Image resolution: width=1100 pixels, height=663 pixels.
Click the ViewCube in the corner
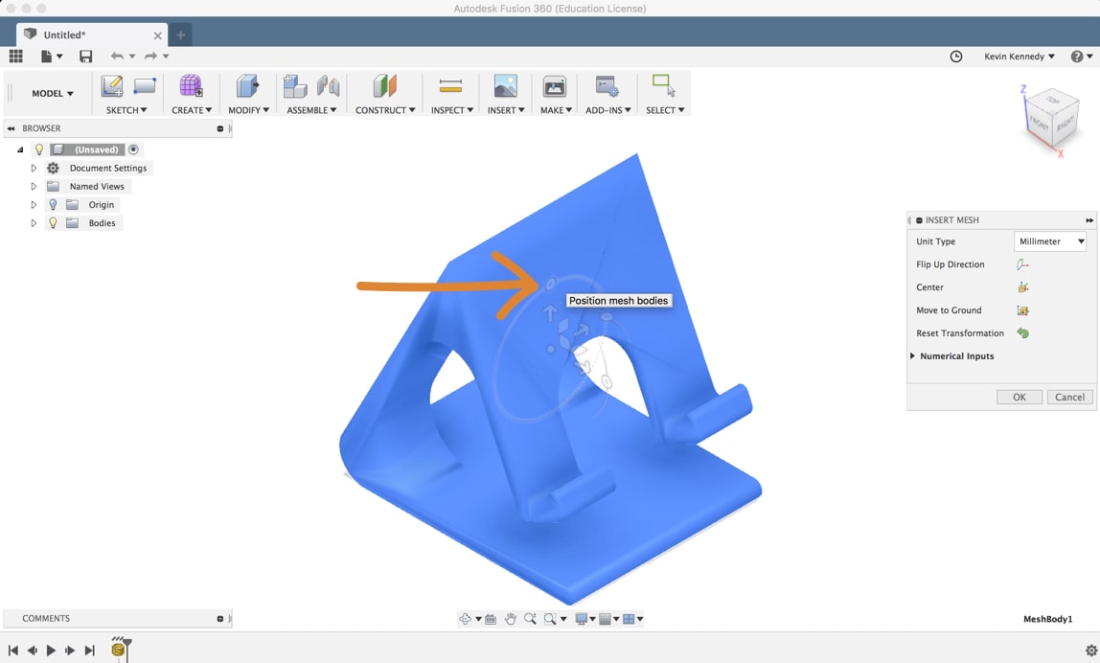(x=1051, y=120)
